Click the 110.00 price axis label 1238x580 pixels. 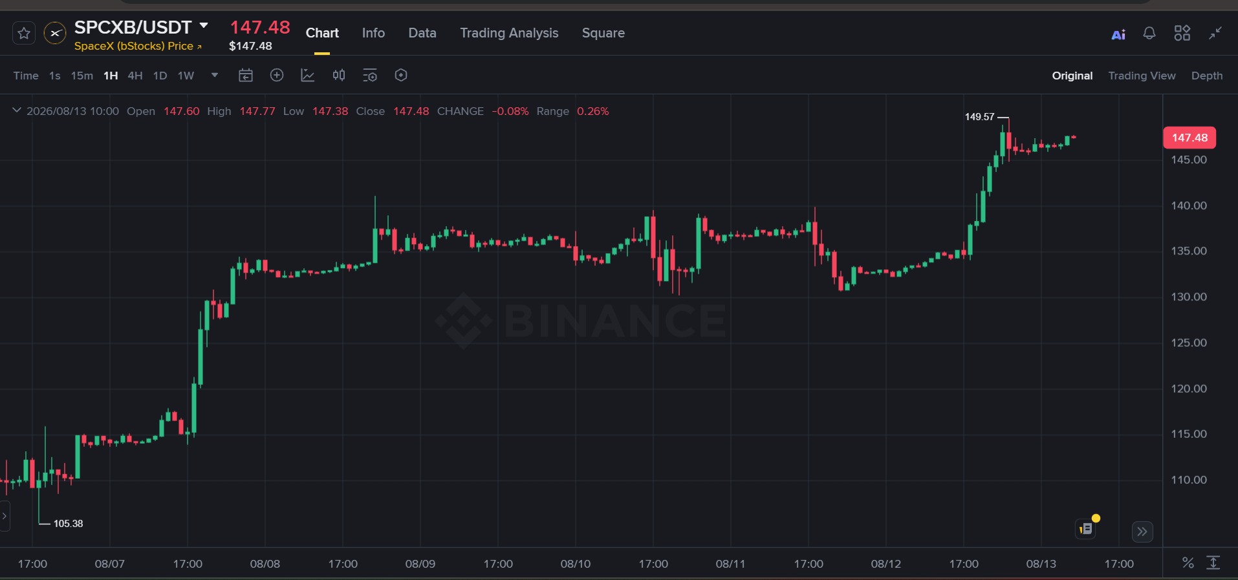pyautogui.click(x=1189, y=479)
